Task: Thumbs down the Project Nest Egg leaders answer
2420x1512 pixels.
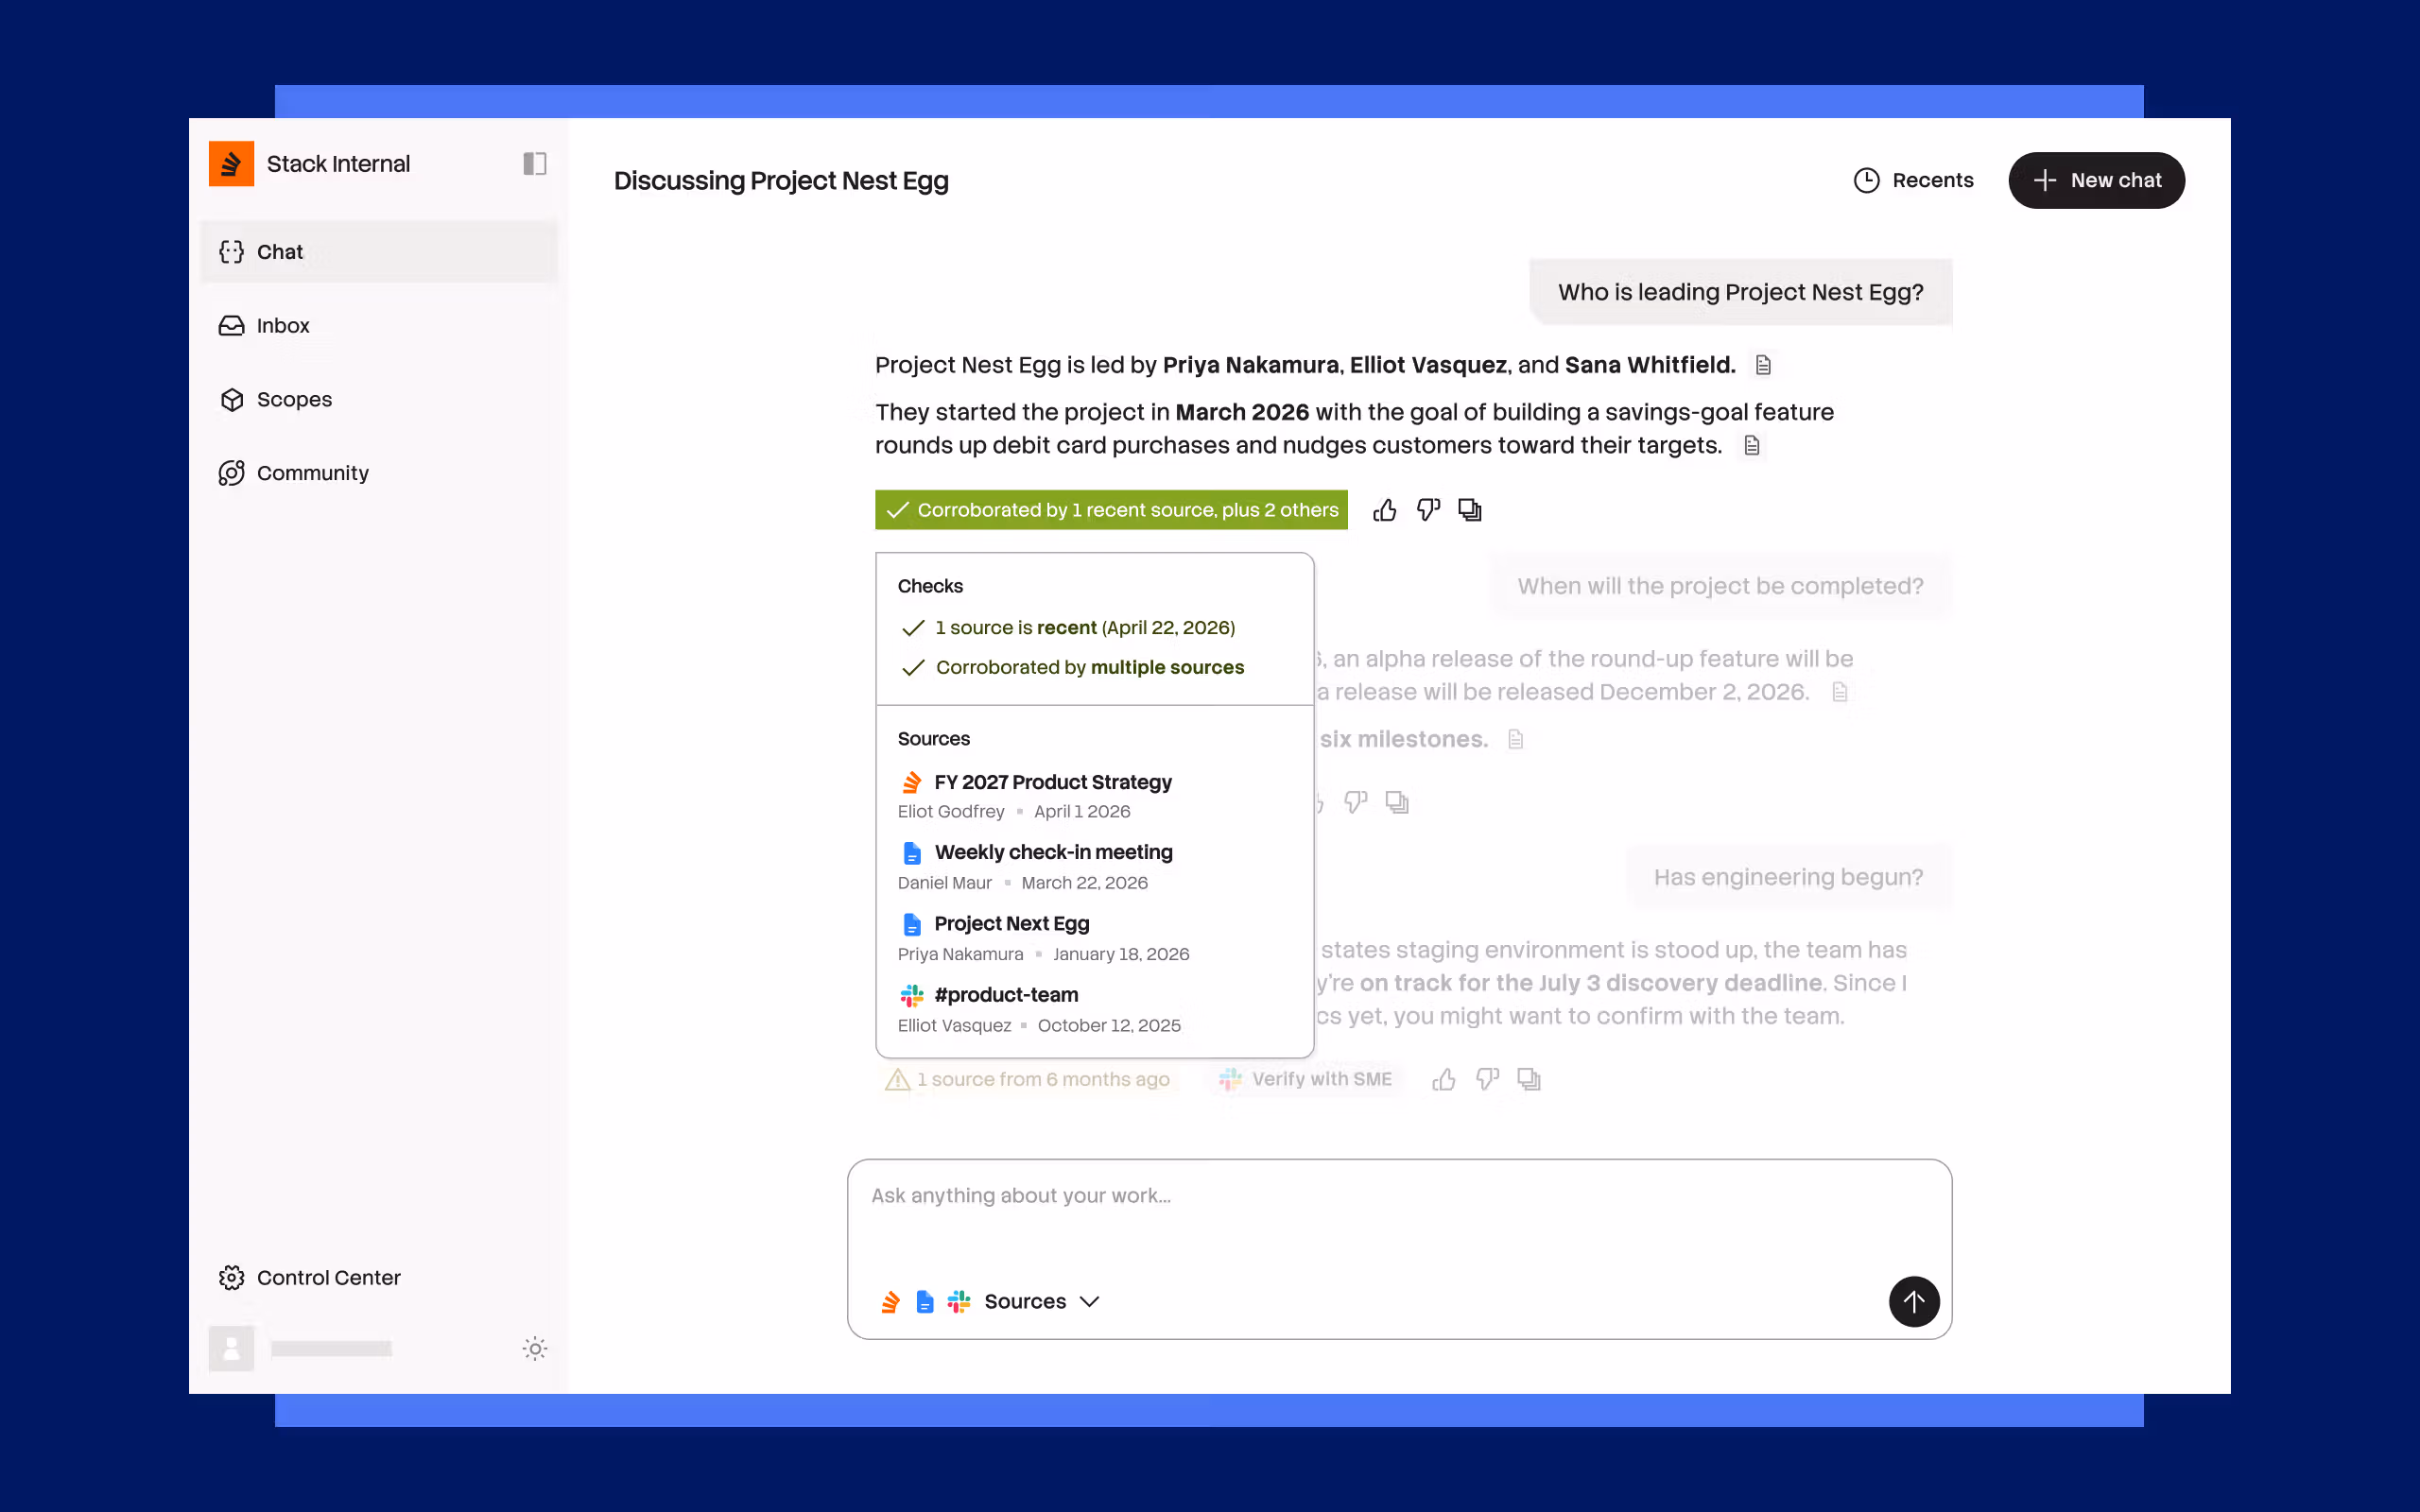Action: click(x=1428, y=510)
